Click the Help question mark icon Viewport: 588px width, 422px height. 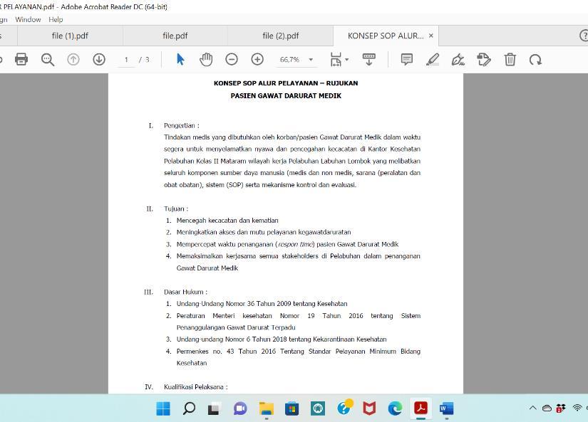584,36
